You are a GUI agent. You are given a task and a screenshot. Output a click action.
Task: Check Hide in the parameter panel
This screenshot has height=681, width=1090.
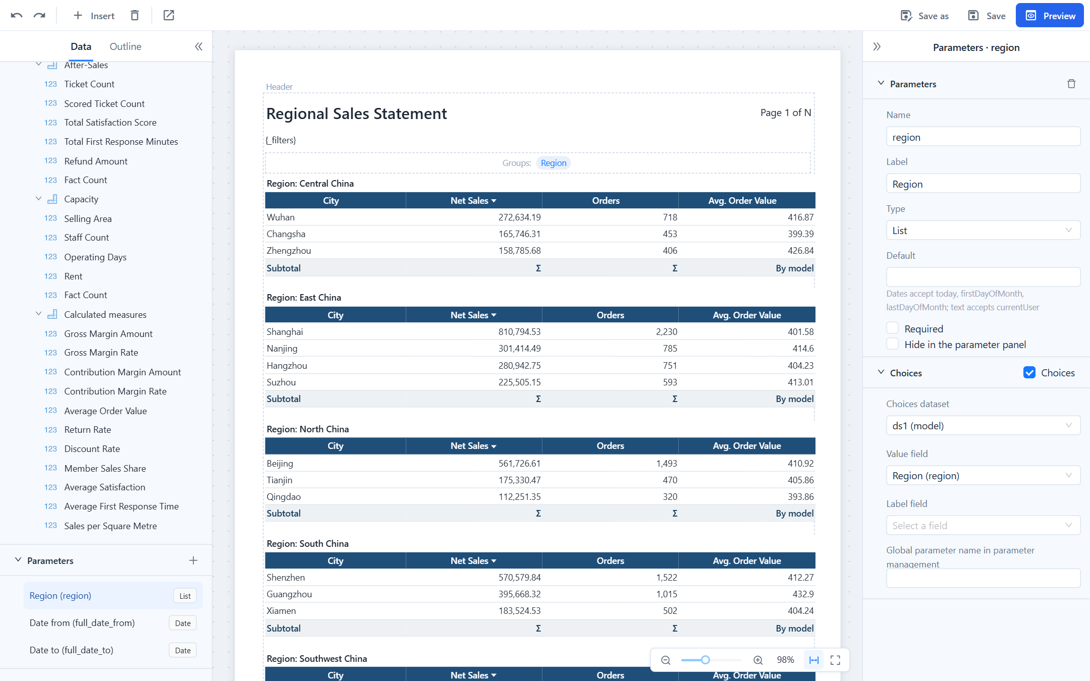coord(892,344)
